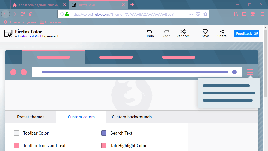Share the current theme
The image size is (268, 151).
[x=222, y=34]
